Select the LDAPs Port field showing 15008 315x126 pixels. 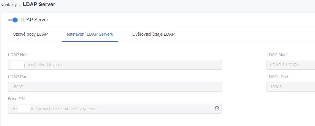[291, 87]
